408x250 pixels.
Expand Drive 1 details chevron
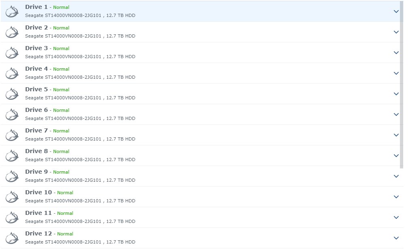point(396,11)
